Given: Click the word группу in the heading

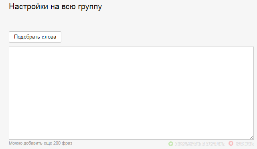Looking at the screenshot, I should 90,7.
